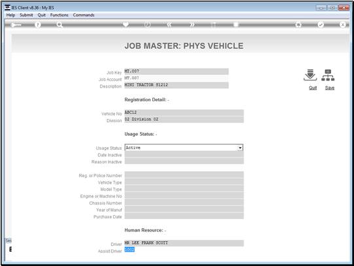Click the heart favorites icon
This screenshot has width=354, height=266.
tap(126, 24)
